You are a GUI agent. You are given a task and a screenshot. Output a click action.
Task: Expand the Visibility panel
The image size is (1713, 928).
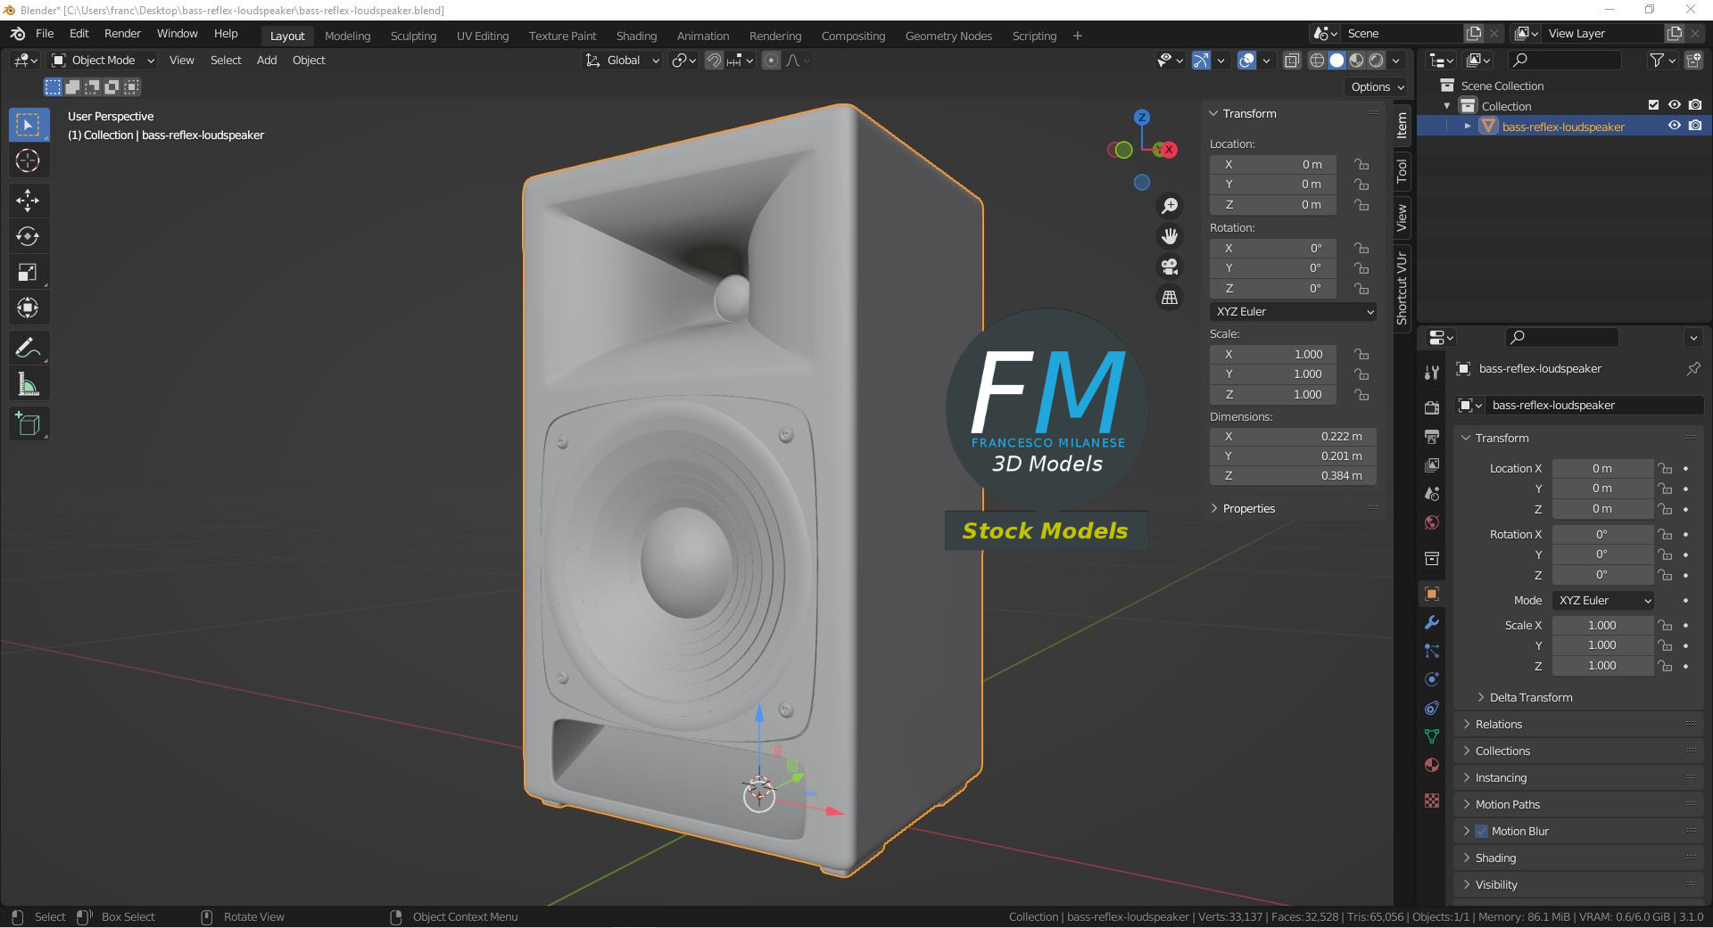click(x=1496, y=884)
